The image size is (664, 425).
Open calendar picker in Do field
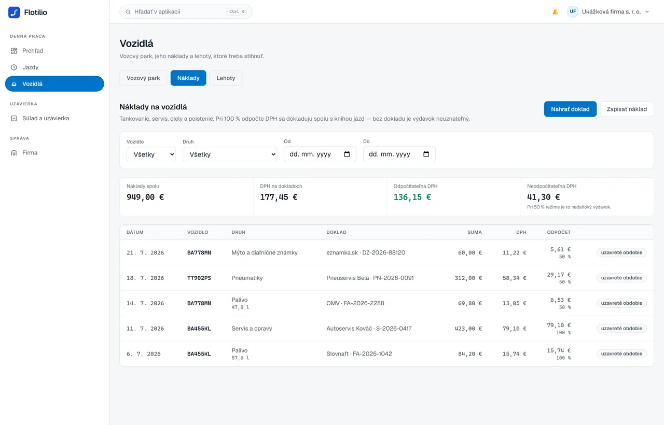coord(426,154)
